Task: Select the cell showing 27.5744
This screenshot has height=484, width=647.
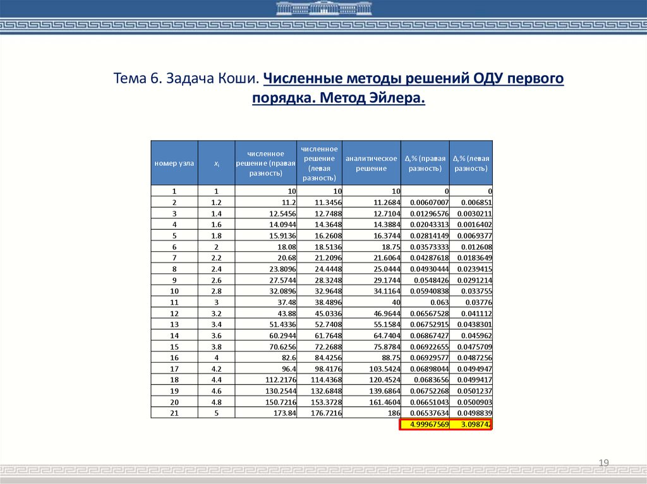Action: pyautogui.click(x=266, y=280)
